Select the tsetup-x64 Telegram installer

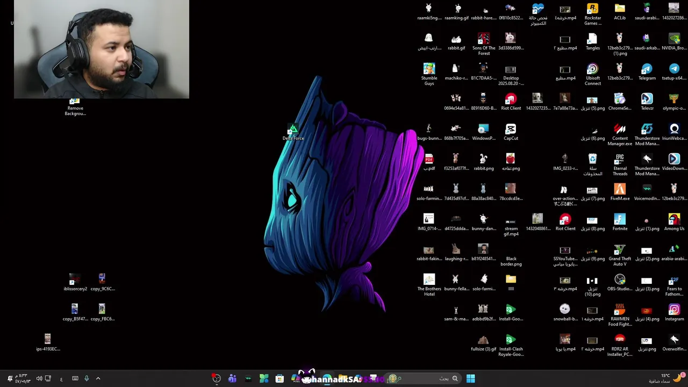(x=674, y=71)
